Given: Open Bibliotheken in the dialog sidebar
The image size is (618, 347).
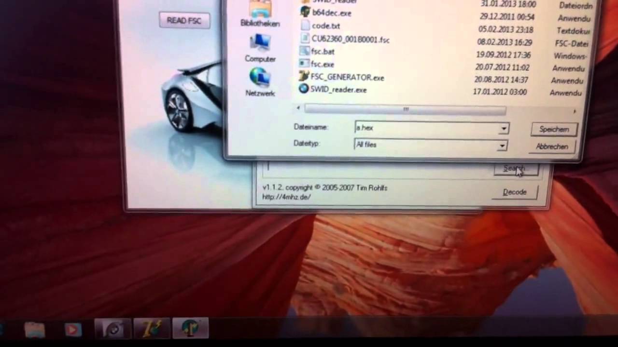Looking at the screenshot, I should (260, 13).
